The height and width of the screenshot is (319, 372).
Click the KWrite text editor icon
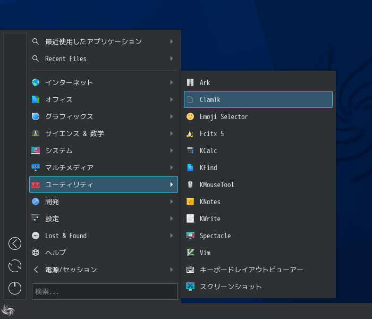click(x=190, y=219)
